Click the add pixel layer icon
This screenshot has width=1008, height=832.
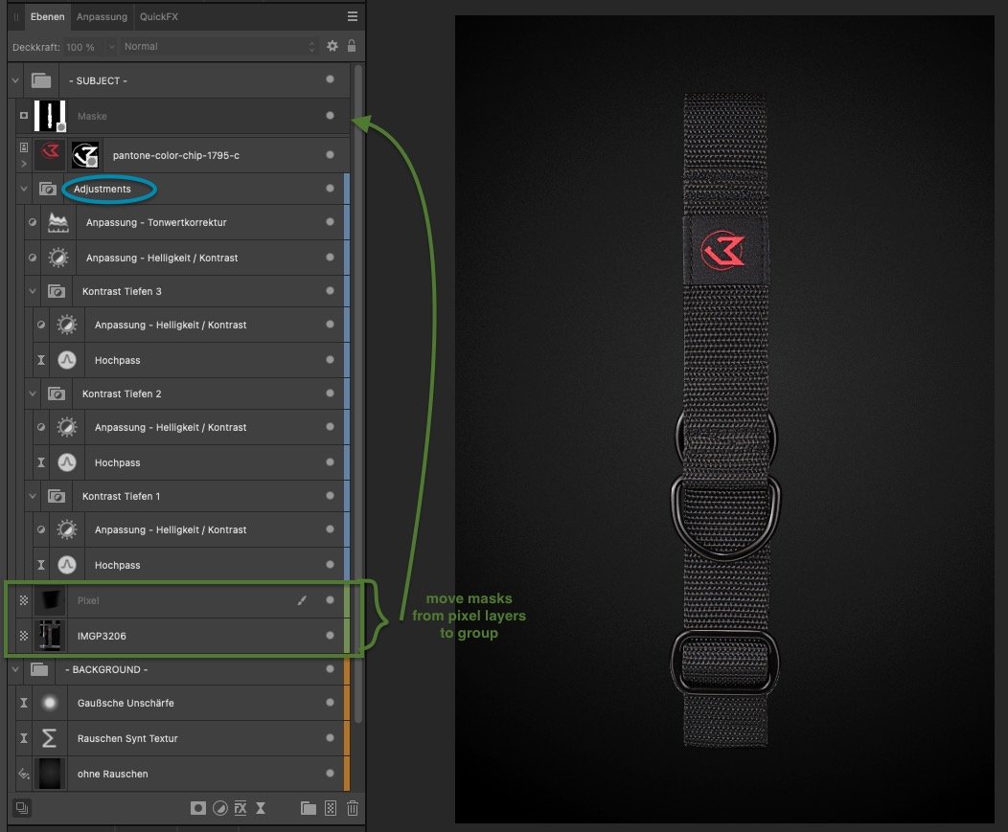[331, 808]
